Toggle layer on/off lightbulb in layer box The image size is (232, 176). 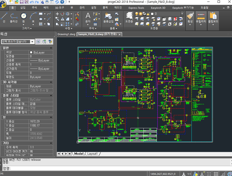click(x=137, y=14)
